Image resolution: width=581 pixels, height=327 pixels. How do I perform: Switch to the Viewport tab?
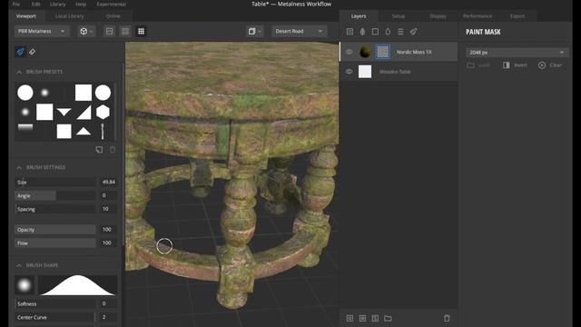pos(26,16)
